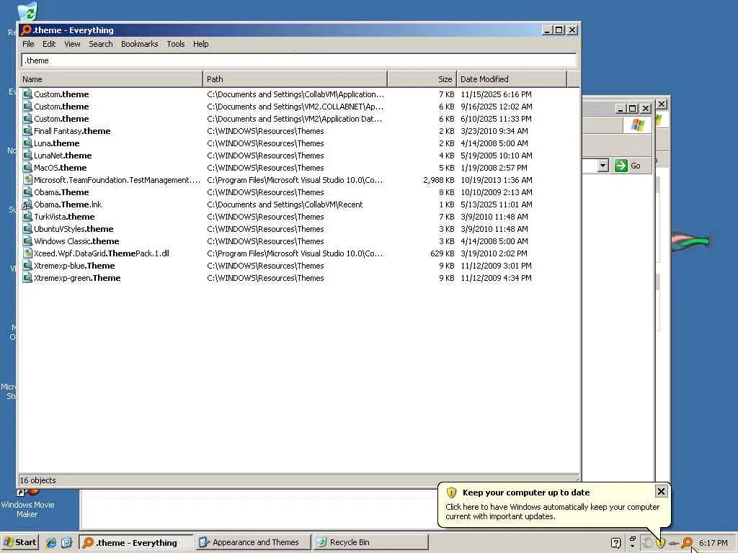Select the third Custom.theme row dated 6/10/2025
This screenshot has height=553, width=738.
coord(299,119)
